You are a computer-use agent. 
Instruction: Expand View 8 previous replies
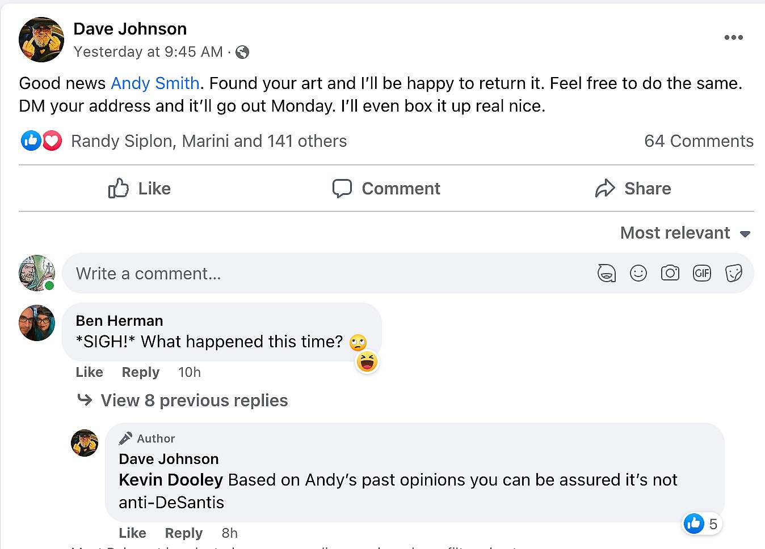(194, 401)
